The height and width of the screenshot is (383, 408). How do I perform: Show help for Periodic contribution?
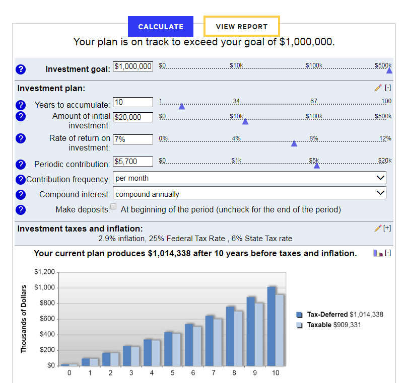(21, 165)
